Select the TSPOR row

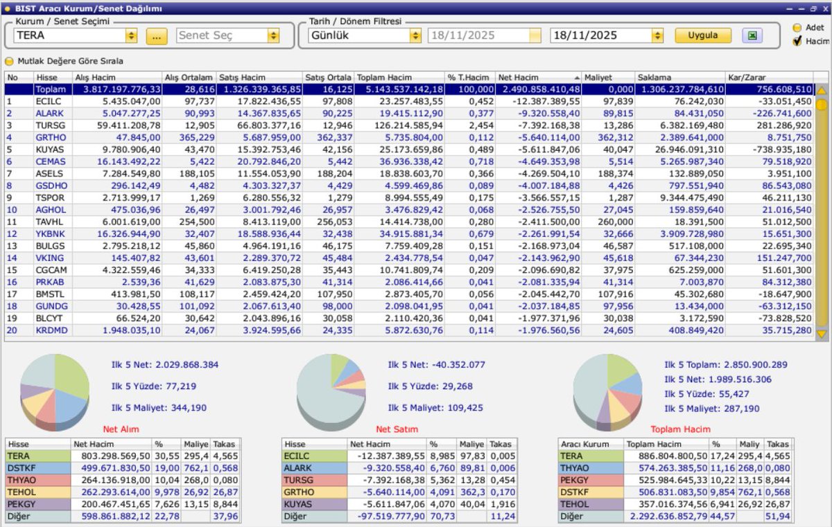click(409, 197)
